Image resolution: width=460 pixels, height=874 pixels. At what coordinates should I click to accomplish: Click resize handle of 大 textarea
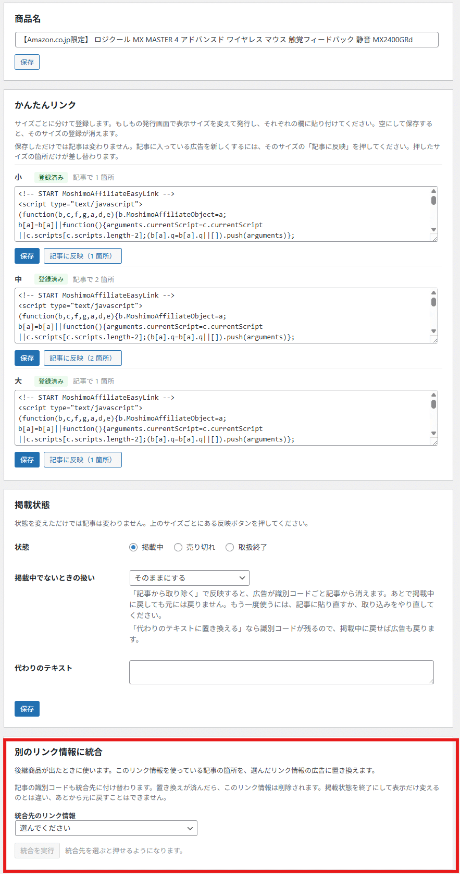(434, 441)
